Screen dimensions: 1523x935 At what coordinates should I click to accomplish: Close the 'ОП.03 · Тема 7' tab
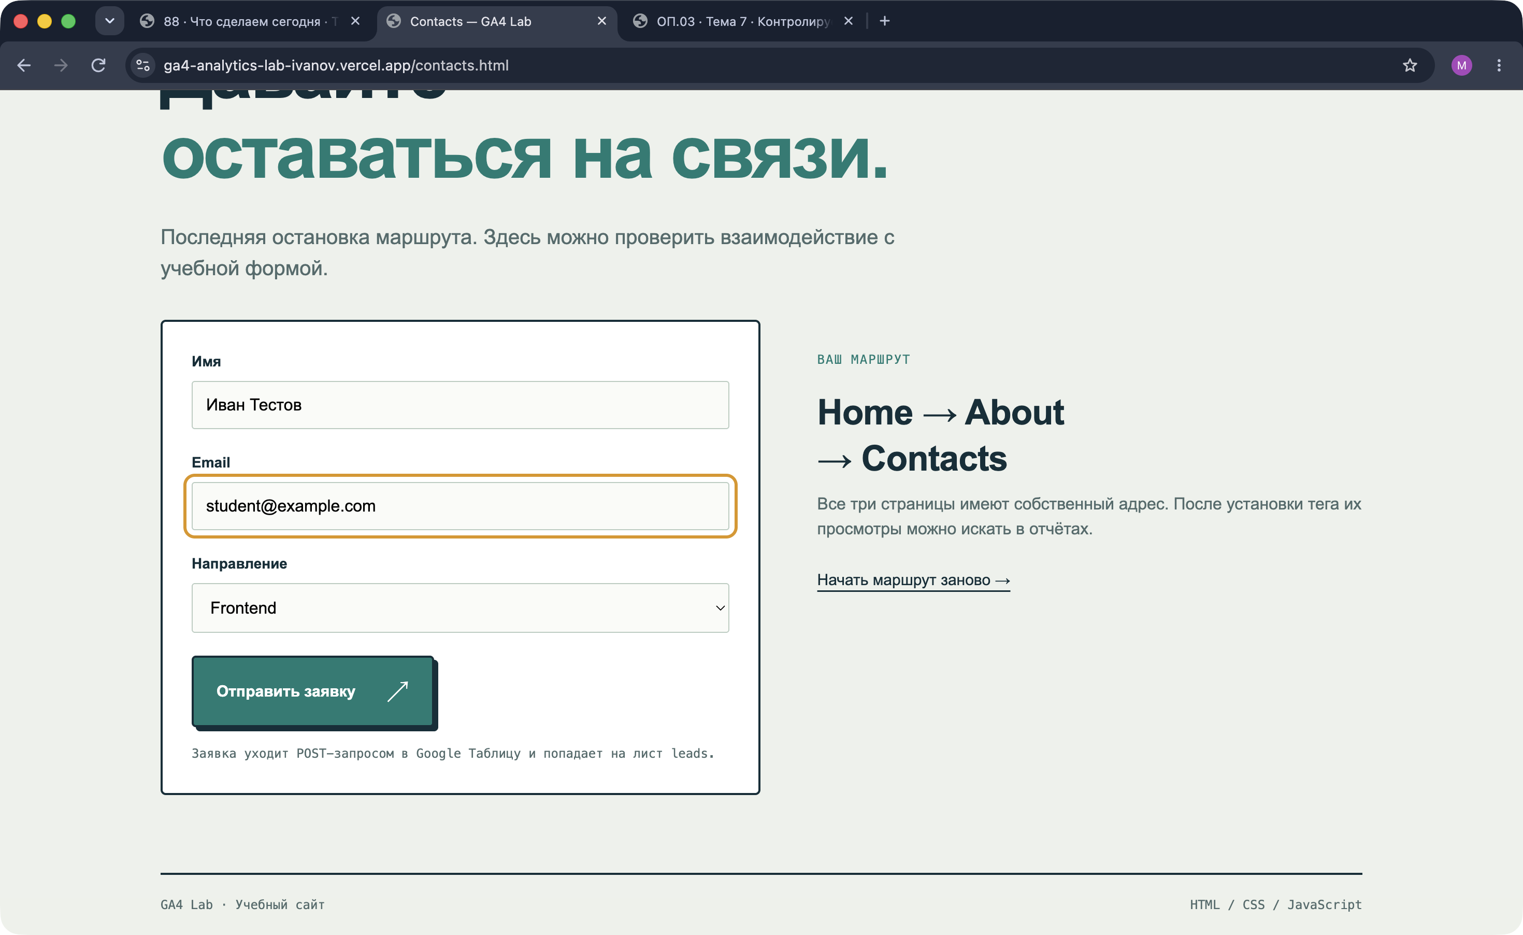[849, 21]
